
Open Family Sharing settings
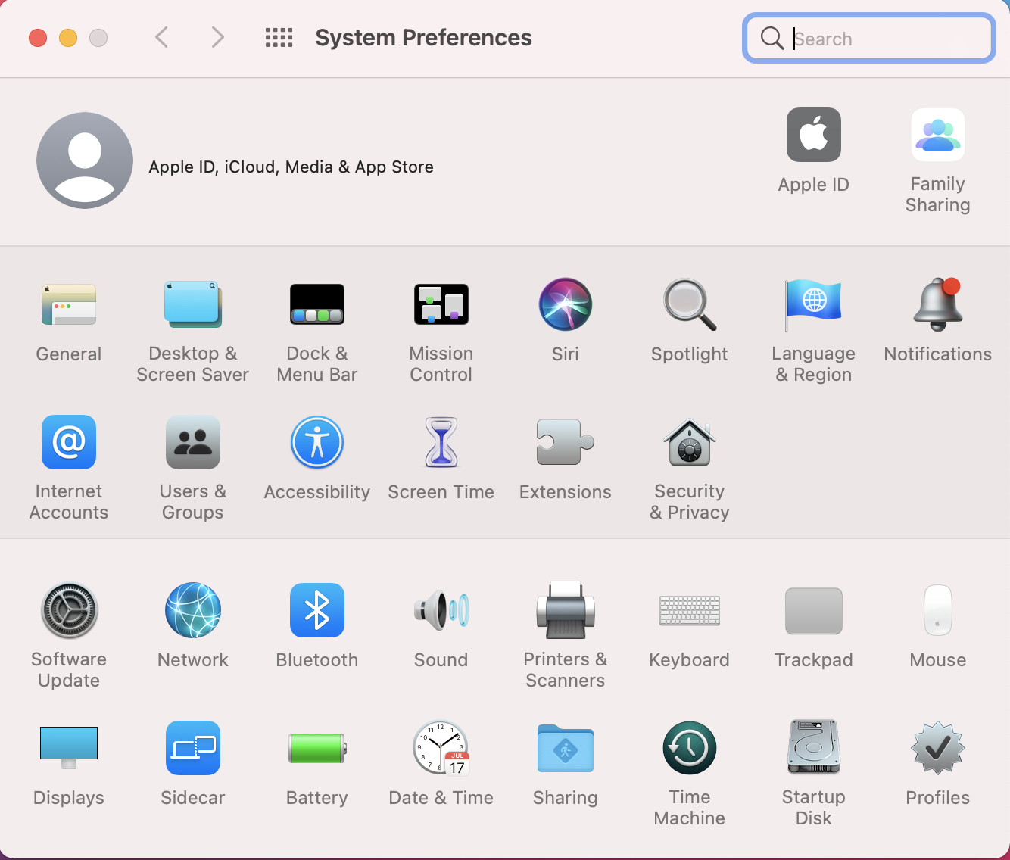coord(937,136)
